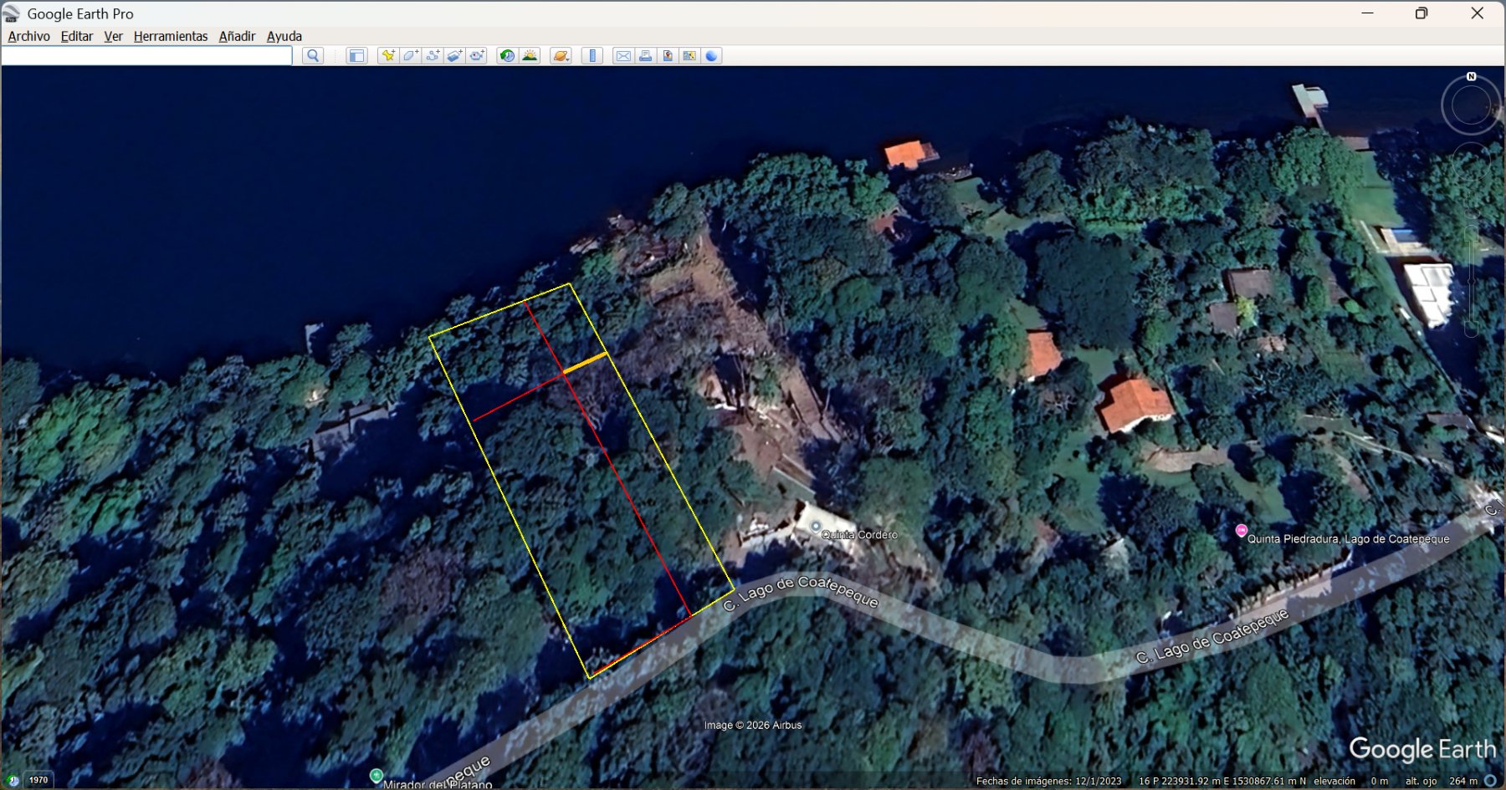Click the eye altitude readout 264 m
The height and width of the screenshot is (790, 1506).
point(1442,781)
